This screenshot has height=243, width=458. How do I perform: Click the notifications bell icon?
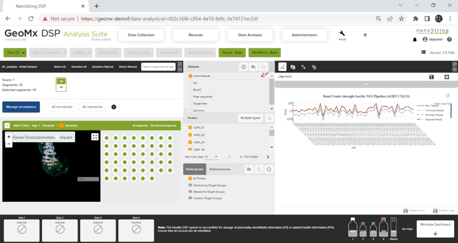tap(415, 40)
